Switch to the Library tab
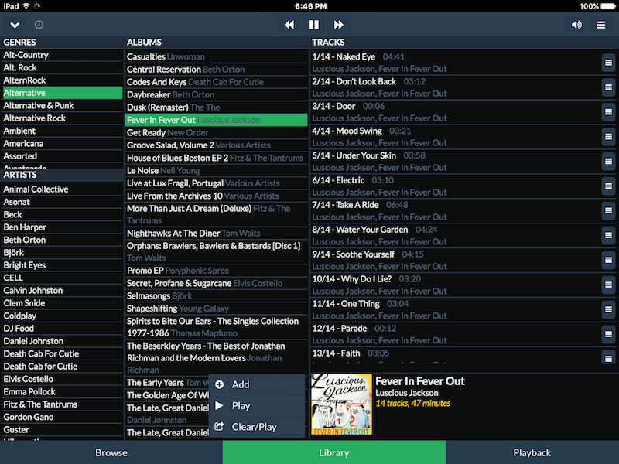Image resolution: width=619 pixels, height=464 pixels. coord(334,452)
